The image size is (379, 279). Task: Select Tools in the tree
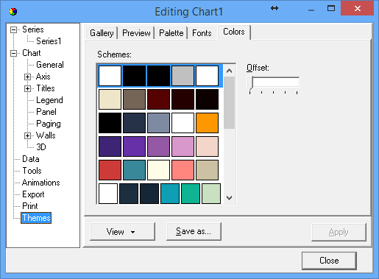(x=32, y=171)
